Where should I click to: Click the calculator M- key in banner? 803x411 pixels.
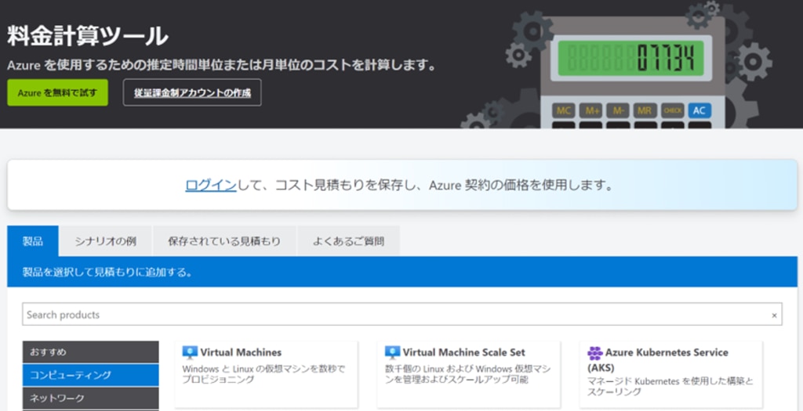tap(618, 111)
